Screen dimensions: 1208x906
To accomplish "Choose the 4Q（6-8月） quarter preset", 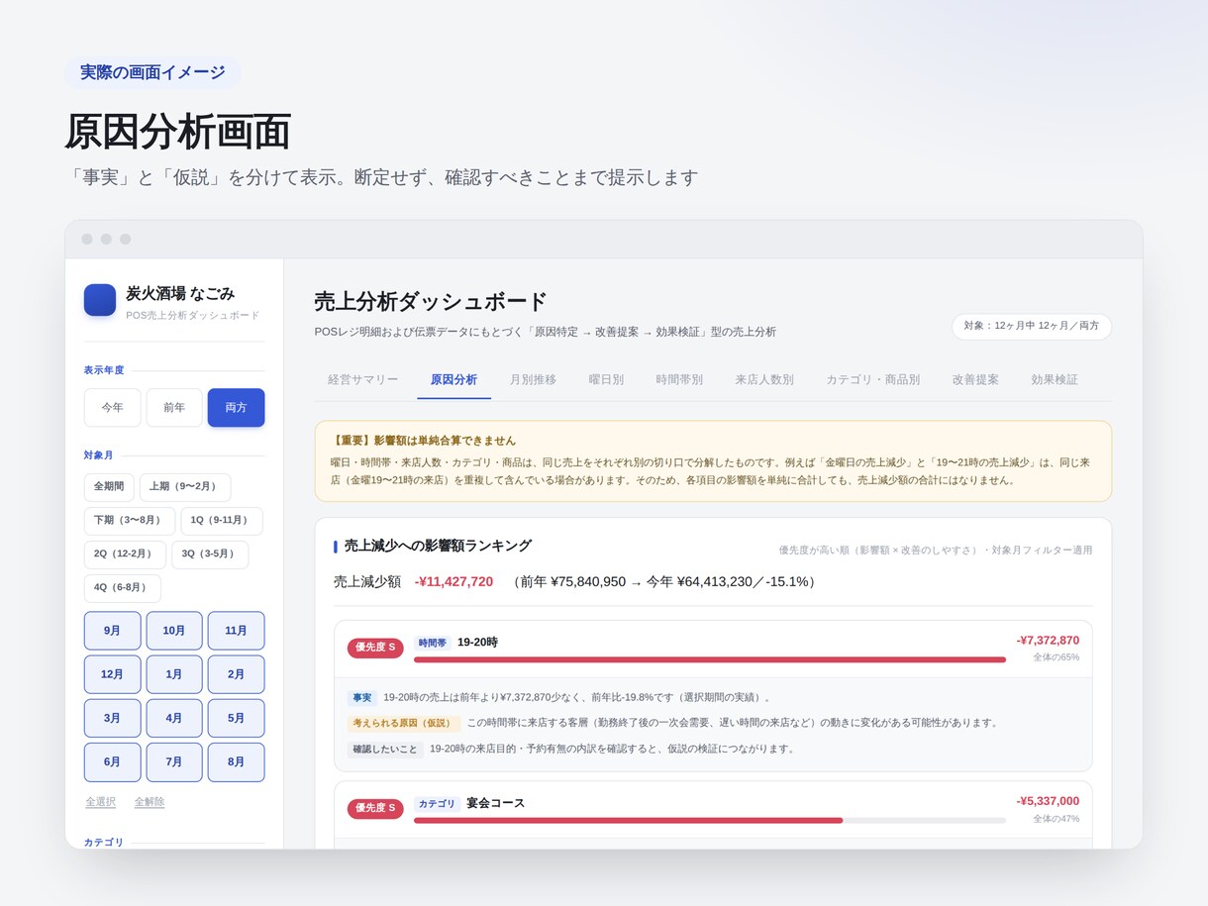I will [x=123, y=588].
